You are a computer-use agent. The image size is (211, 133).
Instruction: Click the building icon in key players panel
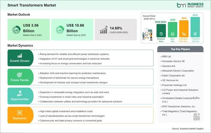point(196,117)
